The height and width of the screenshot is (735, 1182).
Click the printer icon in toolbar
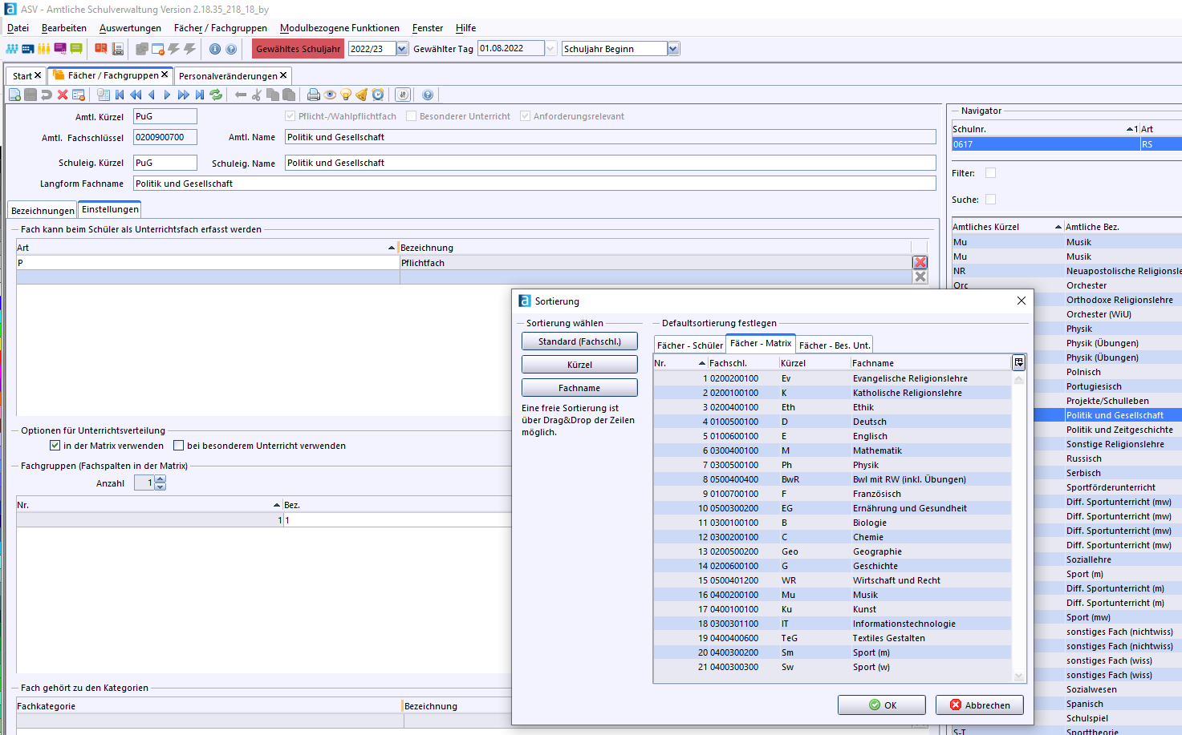click(314, 95)
